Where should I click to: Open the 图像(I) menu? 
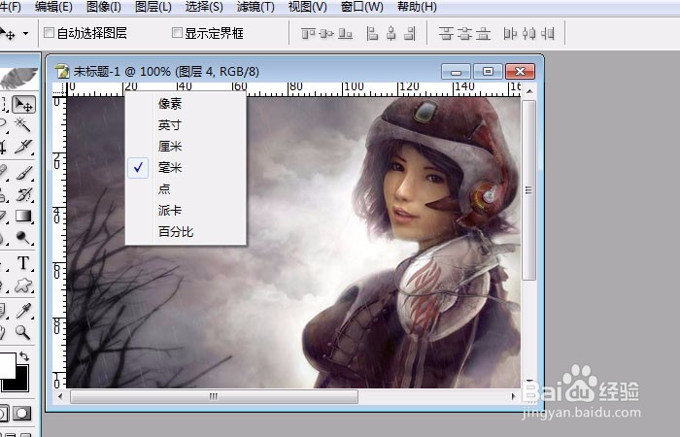coord(104,7)
